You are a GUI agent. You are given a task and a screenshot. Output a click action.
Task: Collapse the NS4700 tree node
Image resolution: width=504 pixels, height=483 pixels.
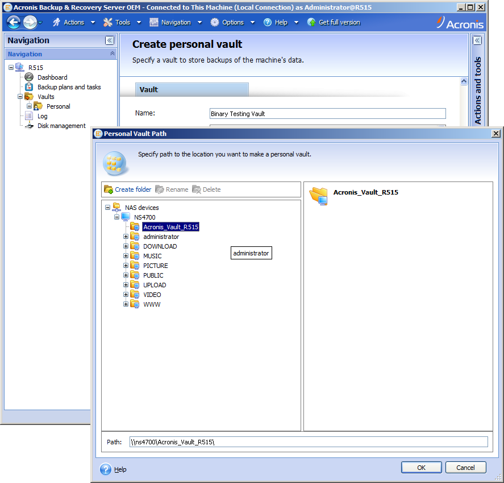[116, 217]
